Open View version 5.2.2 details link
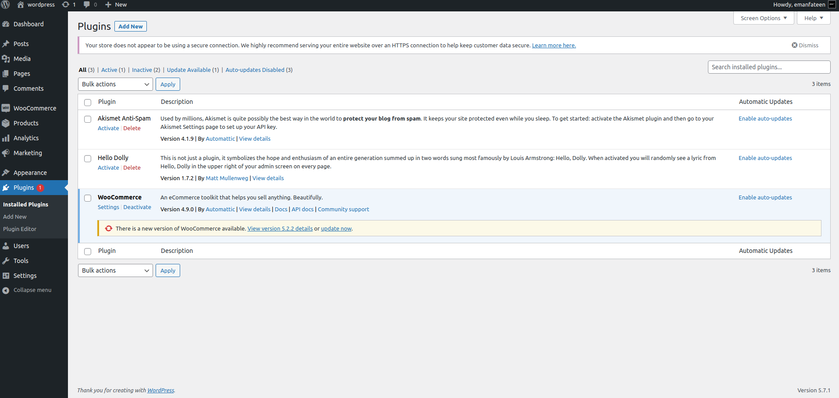This screenshot has width=839, height=398. point(280,228)
